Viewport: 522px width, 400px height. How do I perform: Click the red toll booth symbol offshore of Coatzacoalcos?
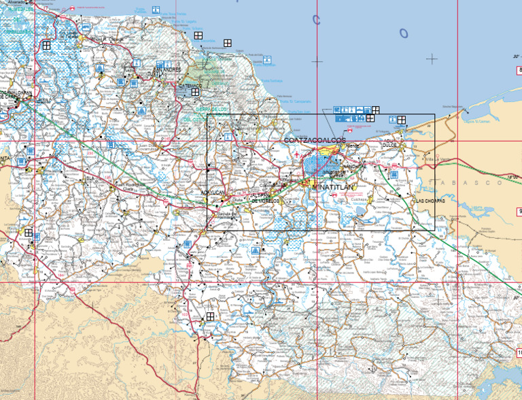click(349, 131)
